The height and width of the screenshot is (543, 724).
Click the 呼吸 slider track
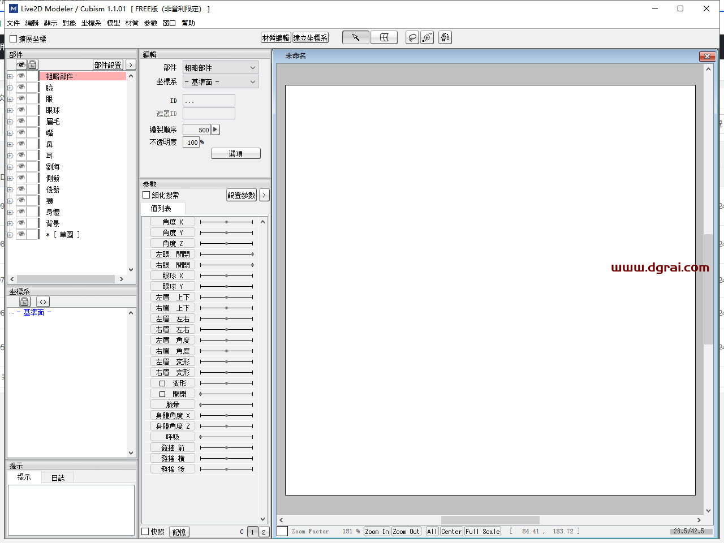(226, 437)
